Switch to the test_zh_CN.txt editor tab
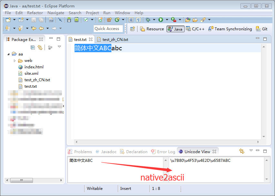 115,39
